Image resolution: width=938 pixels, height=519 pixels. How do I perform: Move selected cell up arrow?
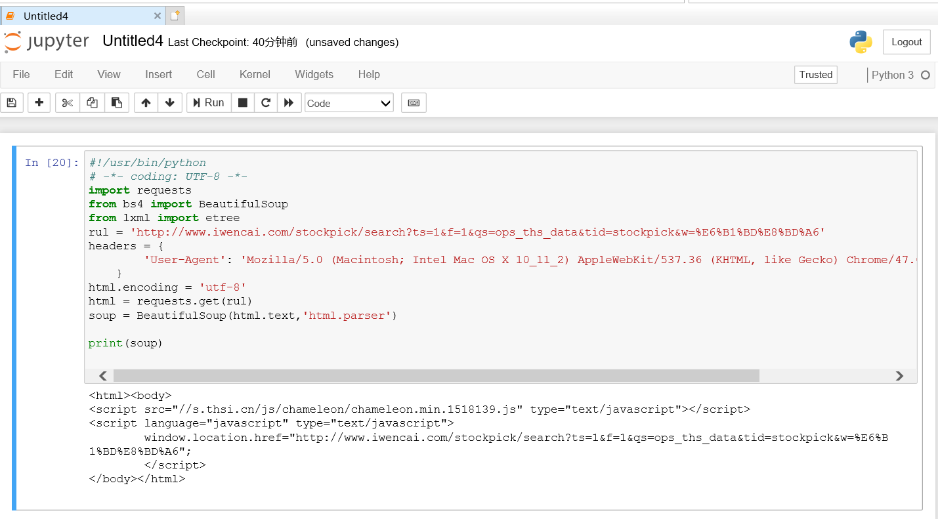coord(146,103)
